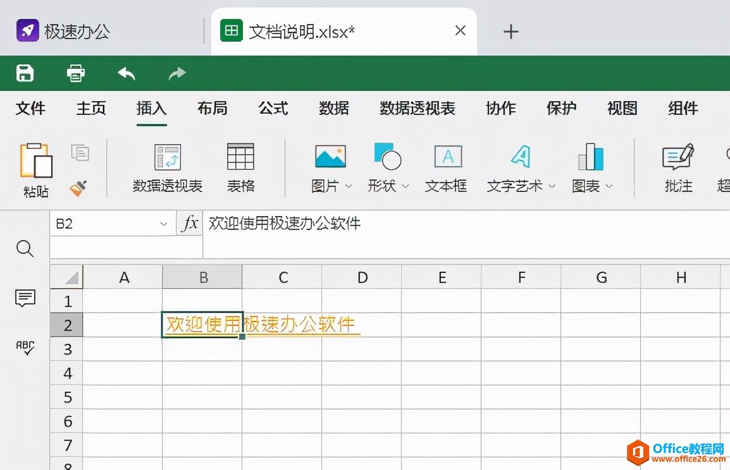Undo the last action
The width and height of the screenshot is (730, 470).
(126, 73)
